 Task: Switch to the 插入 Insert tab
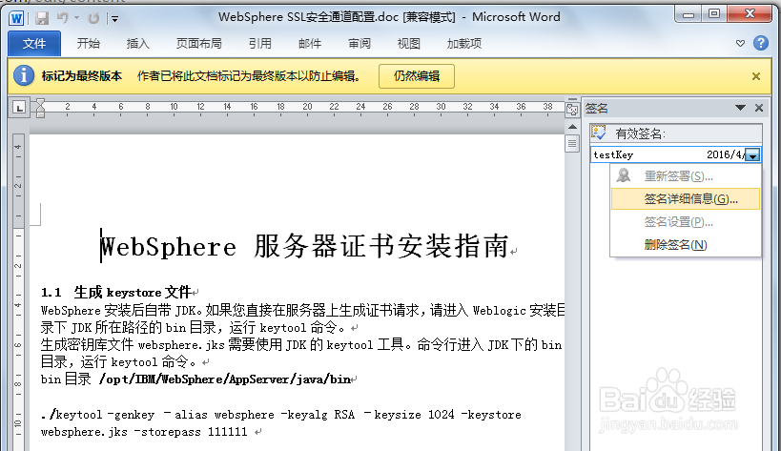click(138, 44)
